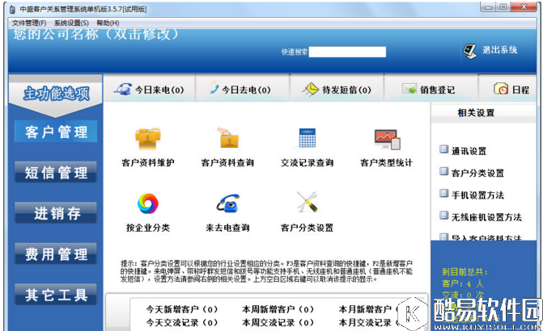Image resolution: width=543 pixels, height=331 pixels.
Task: Open right panel 客户分类设置 link
Action: (477, 173)
